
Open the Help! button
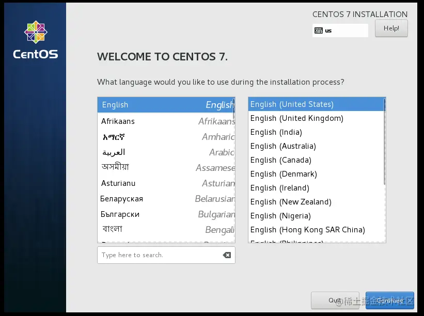tap(391, 28)
